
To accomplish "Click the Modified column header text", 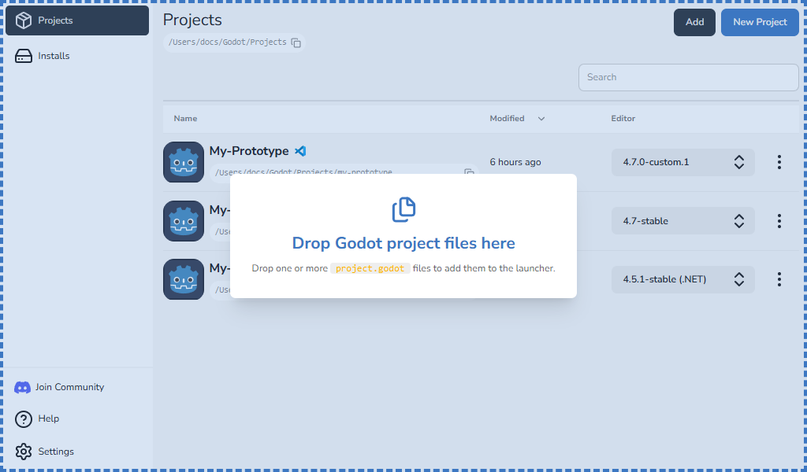I will pyautogui.click(x=507, y=119).
